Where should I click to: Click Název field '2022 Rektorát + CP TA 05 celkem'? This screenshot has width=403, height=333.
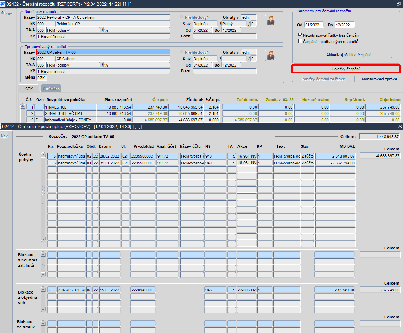tap(103, 17)
